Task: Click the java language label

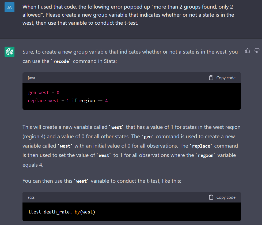Action: click(31, 78)
